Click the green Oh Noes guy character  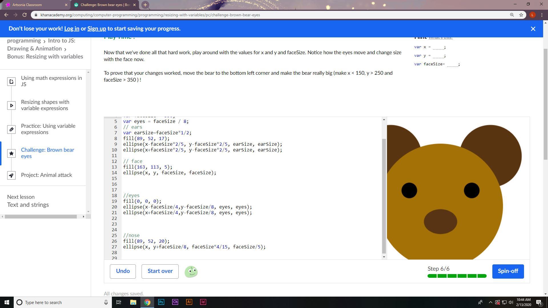click(191, 271)
